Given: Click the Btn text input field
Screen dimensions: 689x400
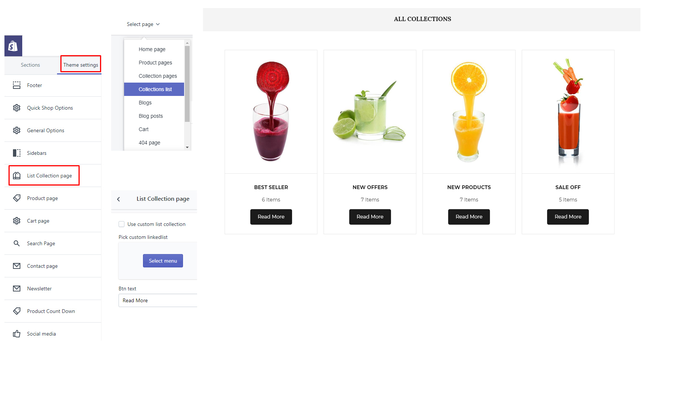Looking at the screenshot, I should 158,300.
